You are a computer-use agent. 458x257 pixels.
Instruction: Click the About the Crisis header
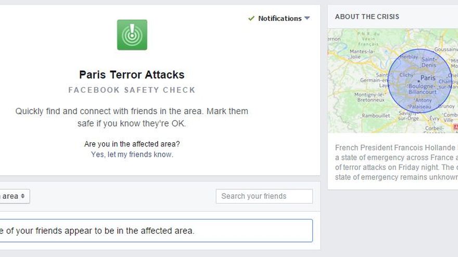pos(367,17)
